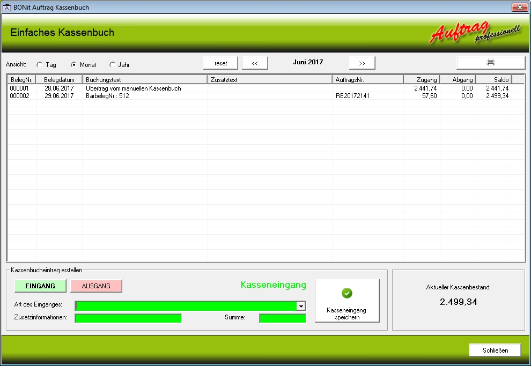Screen dimensions: 531x366
Task: Click the Zugang column header
Action: (422, 80)
